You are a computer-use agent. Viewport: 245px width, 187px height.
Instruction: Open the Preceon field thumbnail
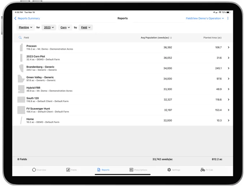tap(21, 47)
